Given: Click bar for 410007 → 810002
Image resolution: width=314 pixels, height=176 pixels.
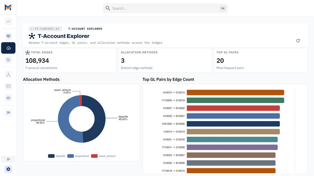Looking at the screenshot, I should [233, 108].
